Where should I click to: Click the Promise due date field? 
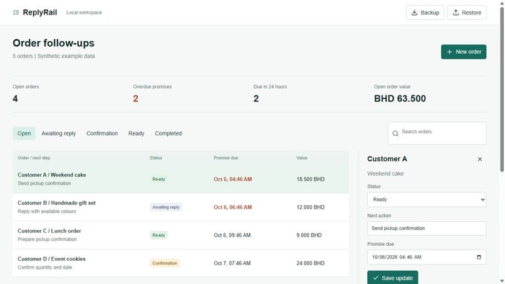pos(427,257)
